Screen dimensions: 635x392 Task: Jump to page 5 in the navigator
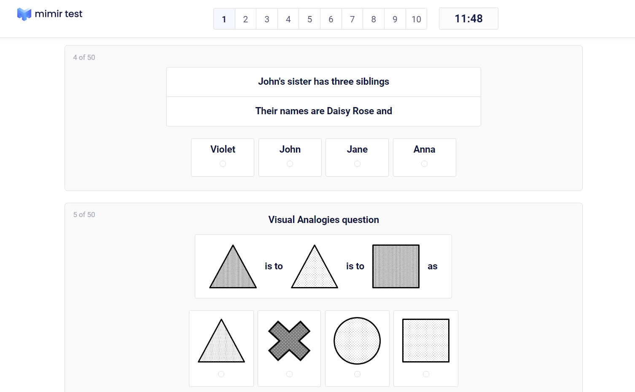pos(309,19)
